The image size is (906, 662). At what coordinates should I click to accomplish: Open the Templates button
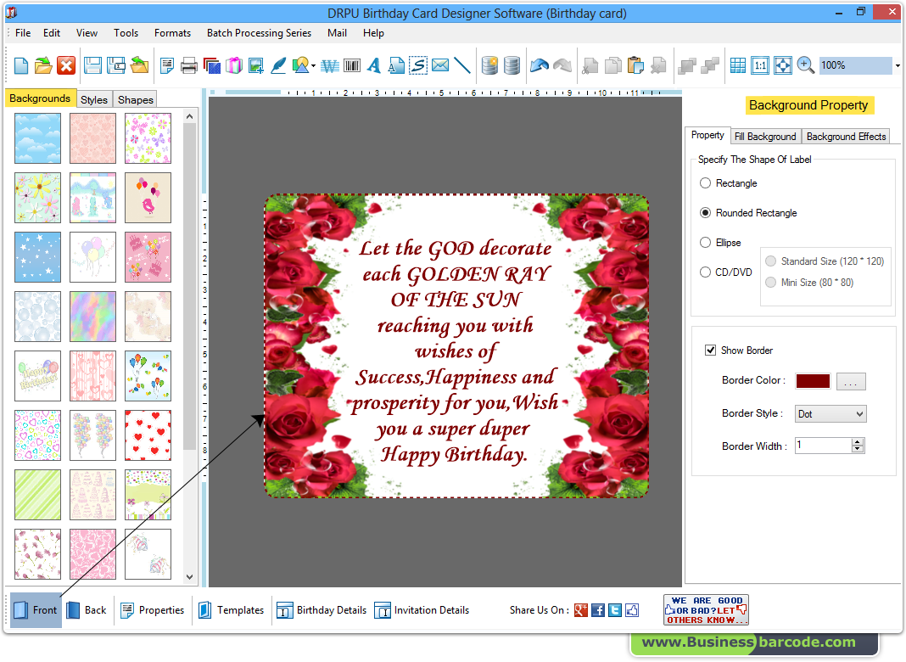pos(231,610)
